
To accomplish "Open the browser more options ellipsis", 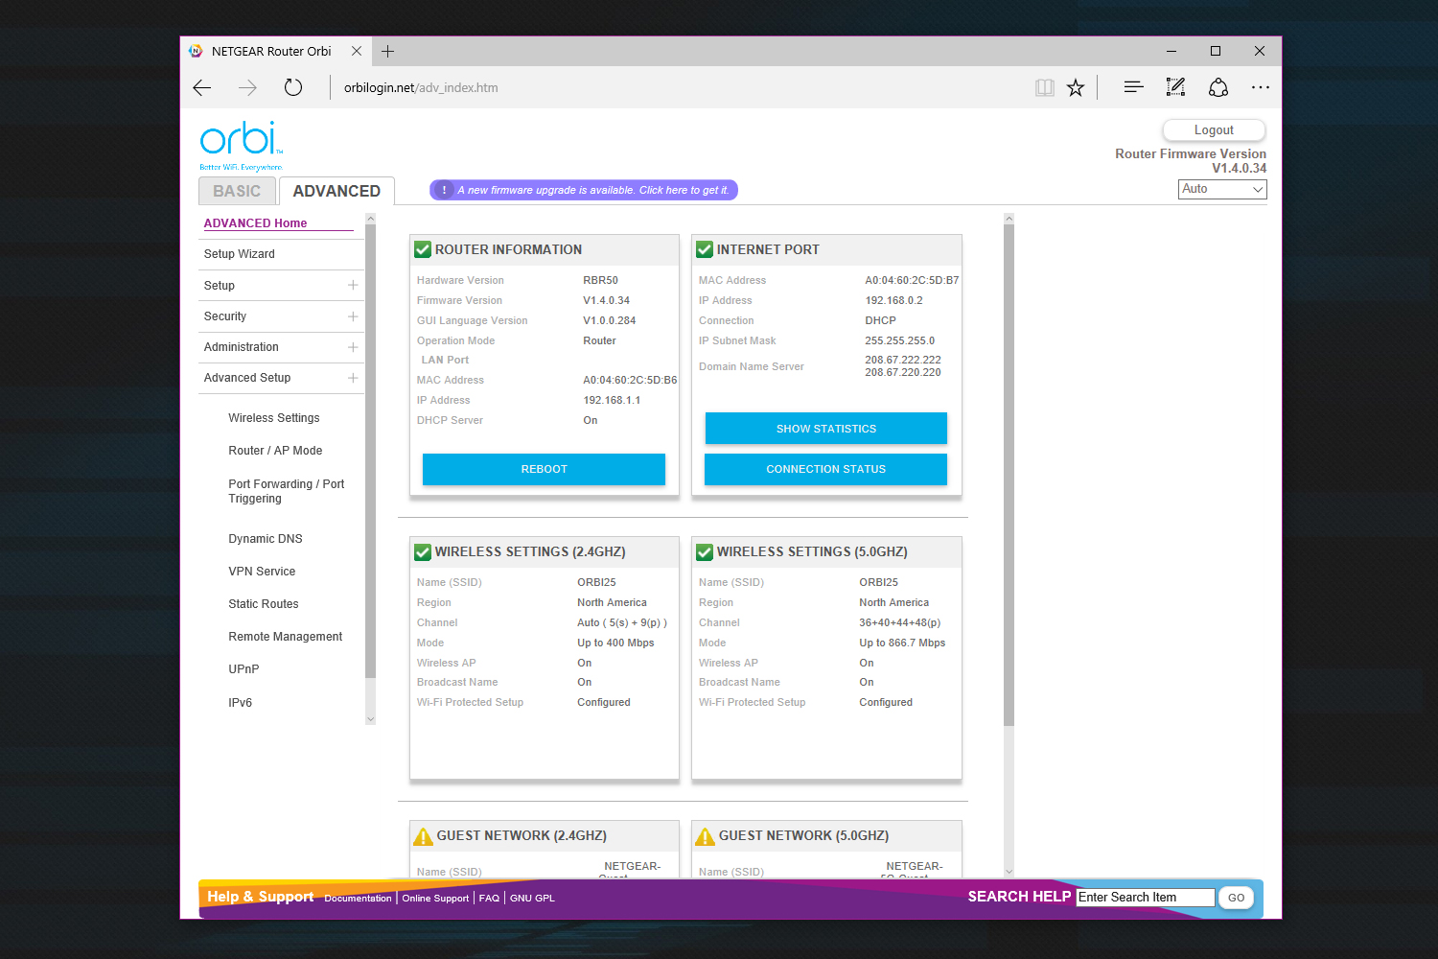I will 1261,87.
